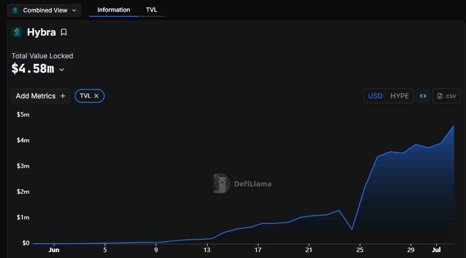Click the 21 x-axis date label

tap(309, 250)
